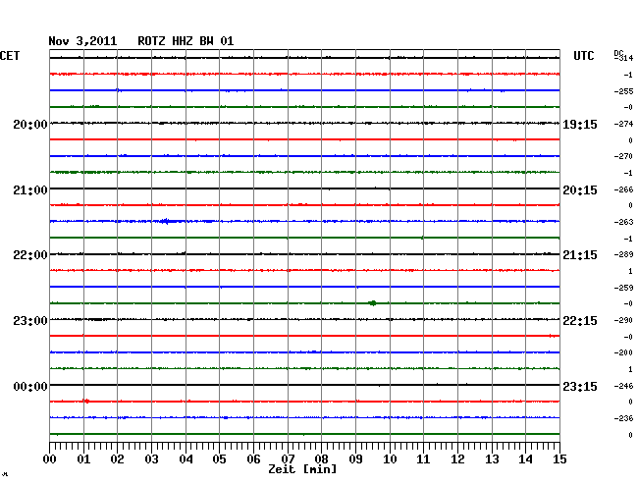Click the DC offset value -270

point(623,156)
